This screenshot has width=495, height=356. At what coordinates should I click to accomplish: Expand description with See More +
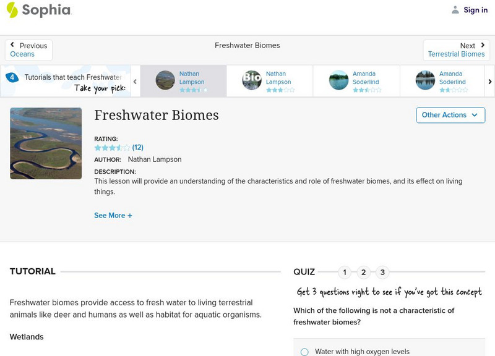click(113, 216)
